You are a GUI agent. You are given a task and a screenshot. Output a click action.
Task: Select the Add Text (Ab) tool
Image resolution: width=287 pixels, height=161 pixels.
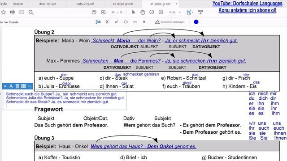(x=98, y=22)
